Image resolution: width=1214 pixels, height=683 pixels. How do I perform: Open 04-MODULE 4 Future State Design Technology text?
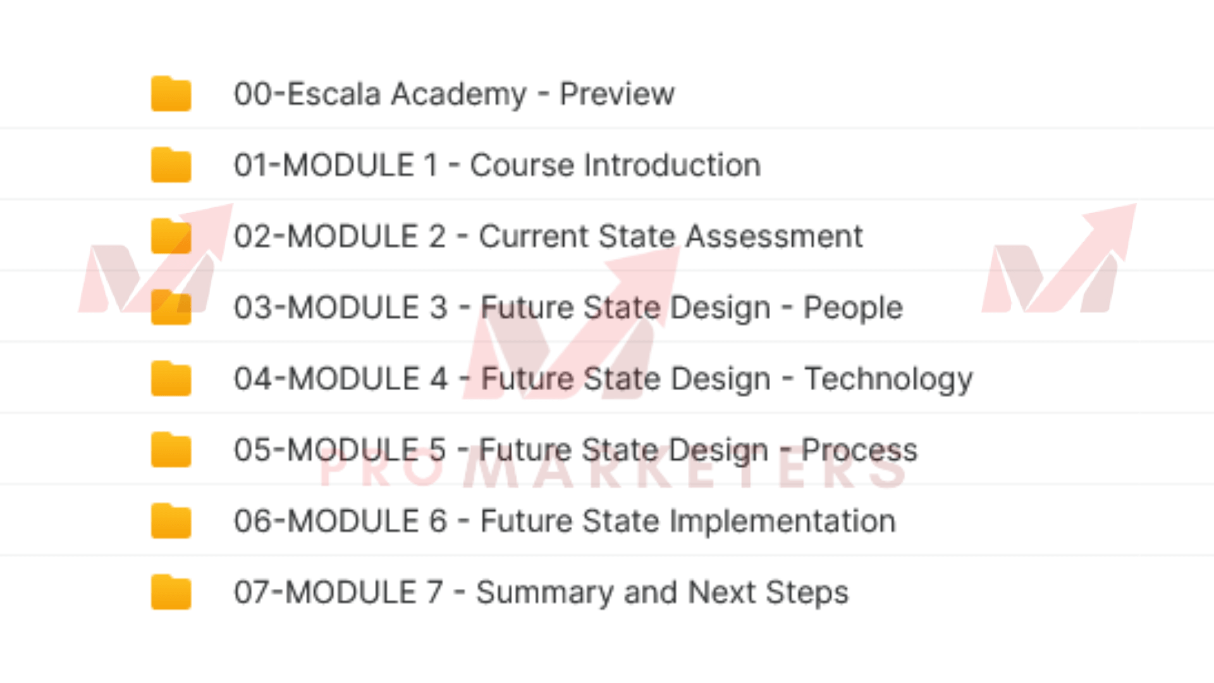click(603, 379)
